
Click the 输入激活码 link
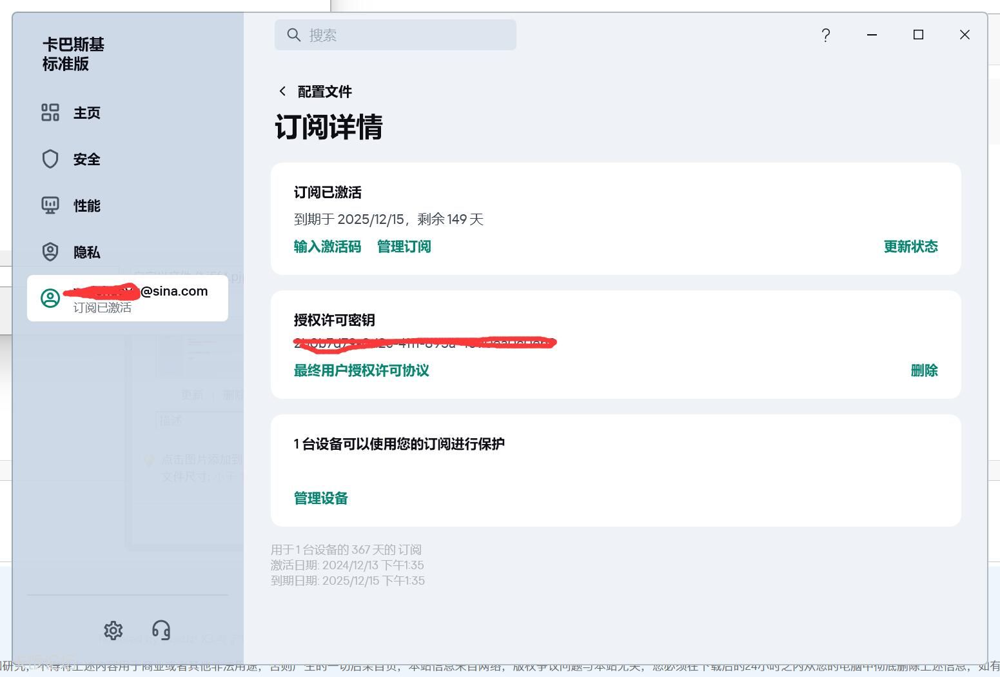328,247
